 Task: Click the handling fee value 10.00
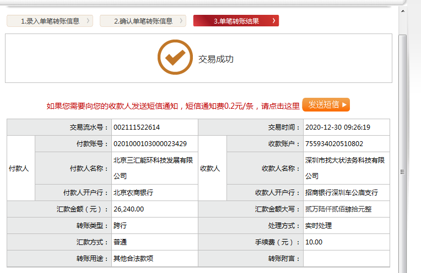click(314, 242)
